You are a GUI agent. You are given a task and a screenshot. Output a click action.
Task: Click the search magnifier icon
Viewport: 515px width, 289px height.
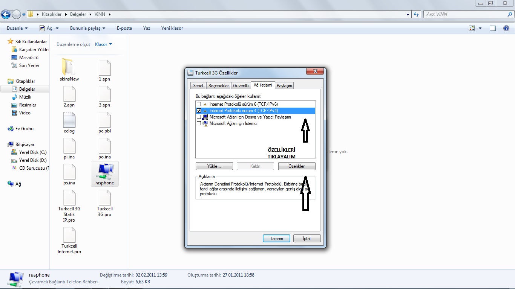509,14
